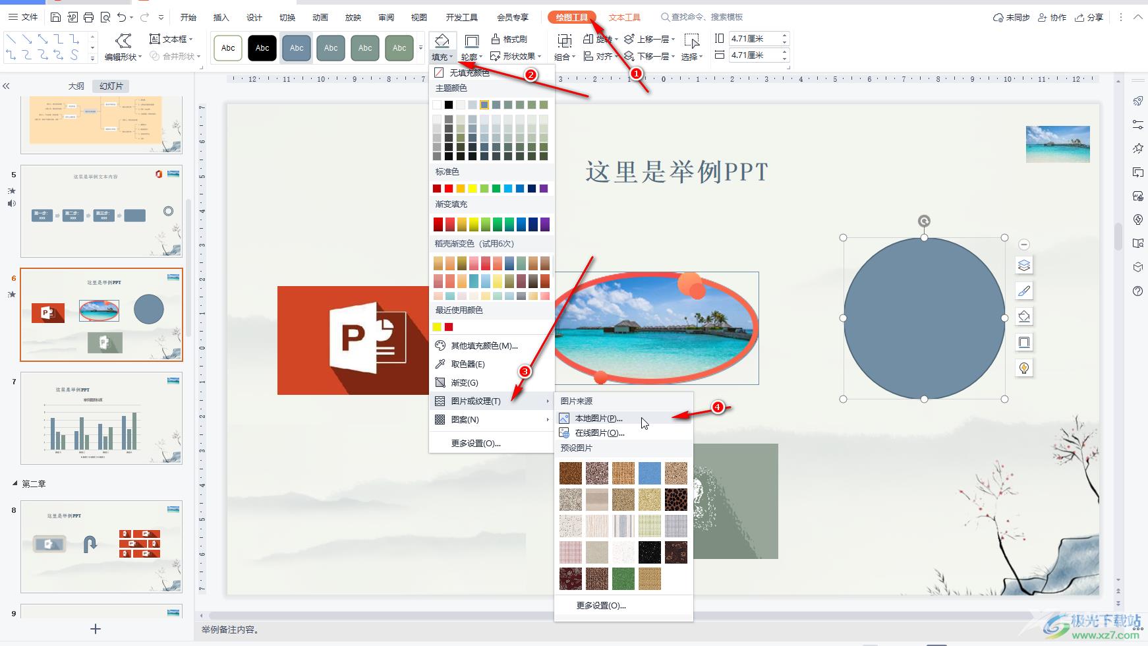Image resolution: width=1148 pixels, height=646 pixels.
Task: Pick the purple standard color swatch
Action: (x=544, y=189)
